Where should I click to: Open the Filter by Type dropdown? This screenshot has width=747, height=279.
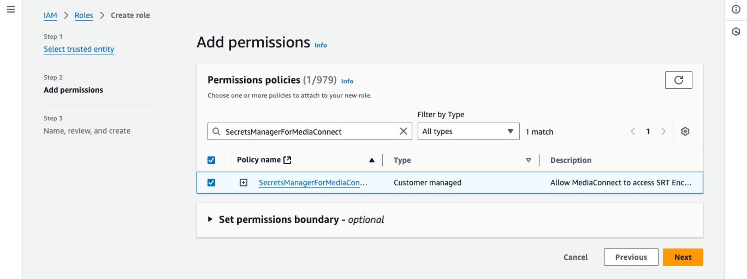pyautogui.click(x=468, y=131)
